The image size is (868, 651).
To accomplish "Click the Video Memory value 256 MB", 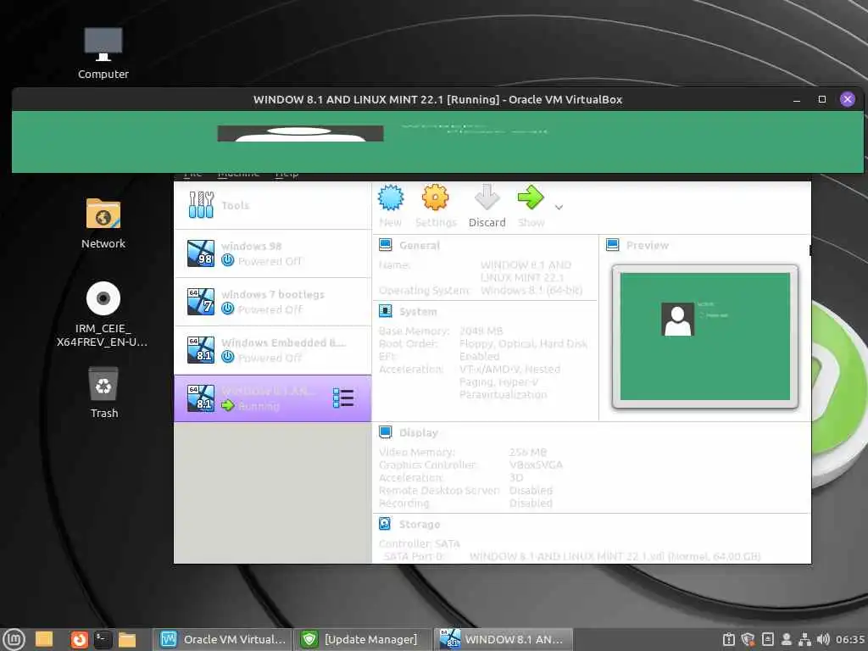I will [527, 453].
